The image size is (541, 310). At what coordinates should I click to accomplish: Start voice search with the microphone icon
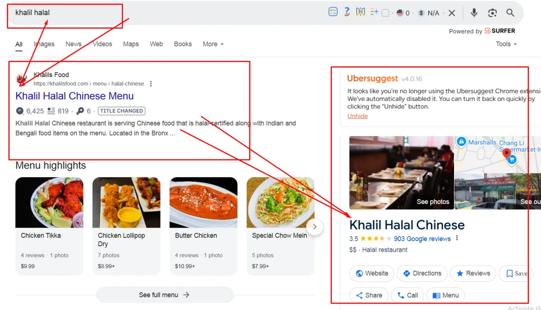(474, 13)
